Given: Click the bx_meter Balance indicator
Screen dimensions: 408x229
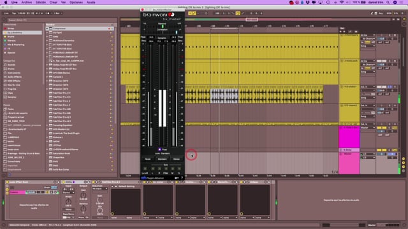Looking at the screenshot, I should tap(162, 26).
